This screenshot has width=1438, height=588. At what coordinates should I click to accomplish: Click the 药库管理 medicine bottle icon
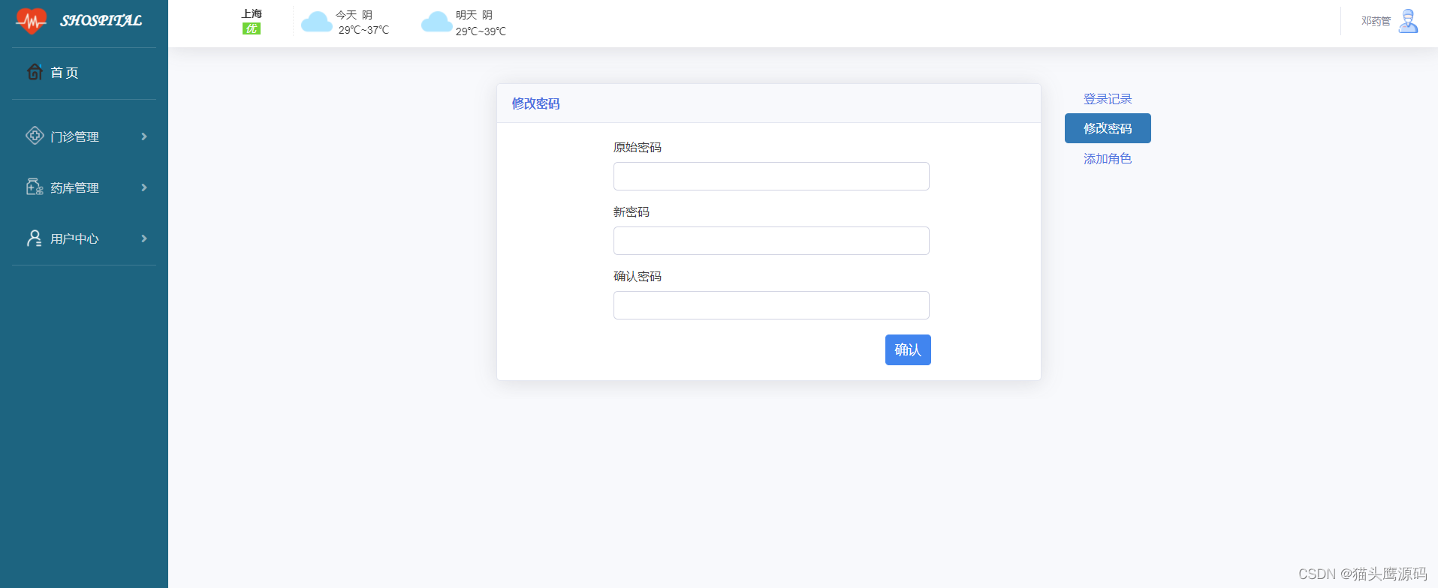35,187
